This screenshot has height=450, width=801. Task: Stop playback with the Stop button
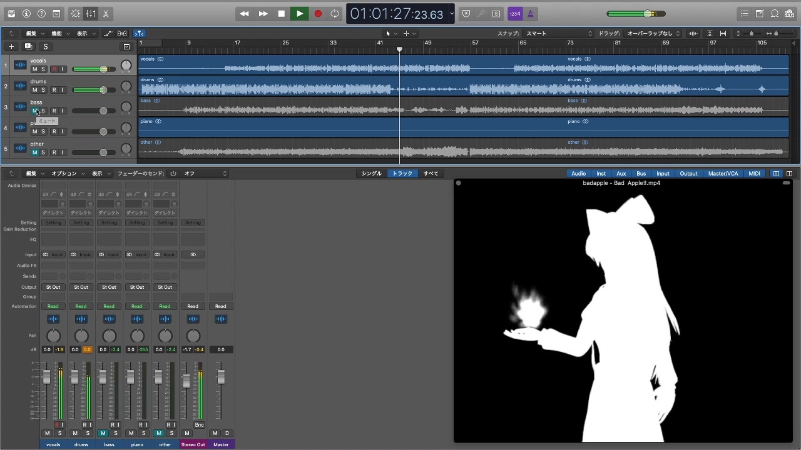(x=282, y=14)
